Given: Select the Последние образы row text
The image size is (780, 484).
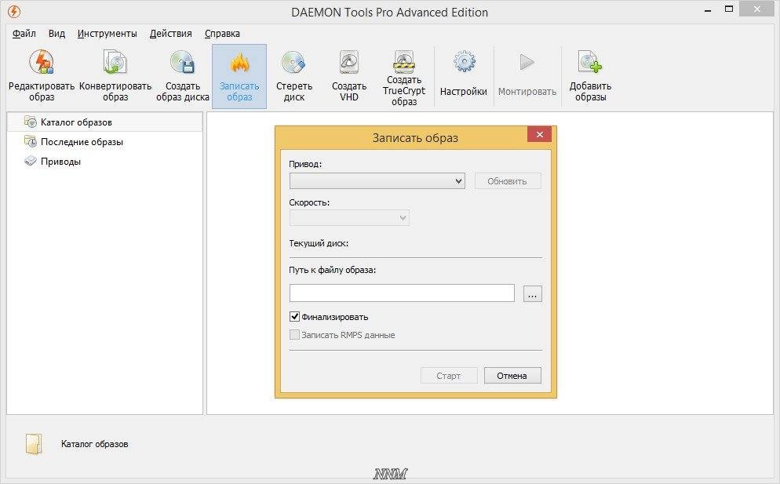Looking at the screenshot, I should point(82,142).
